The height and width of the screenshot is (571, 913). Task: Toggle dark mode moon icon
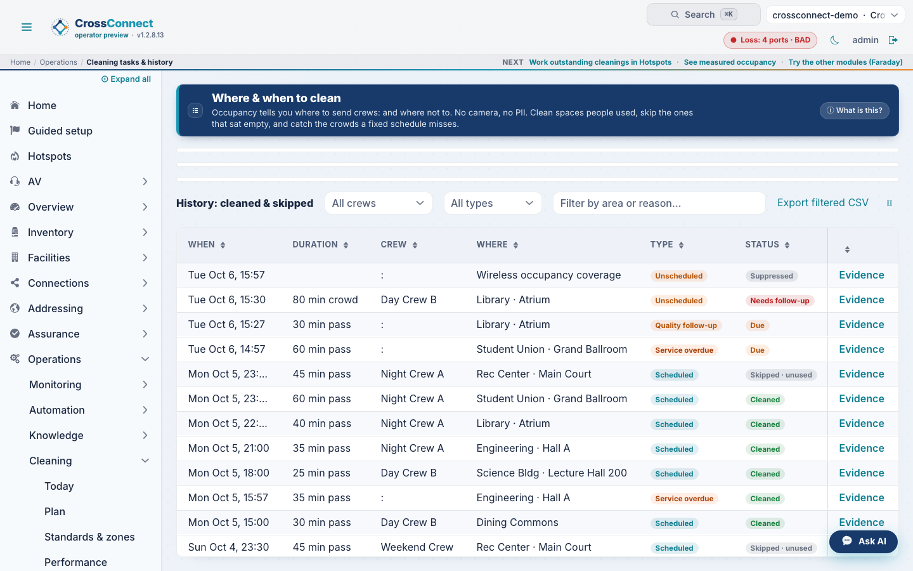click(x=834, y=40)
